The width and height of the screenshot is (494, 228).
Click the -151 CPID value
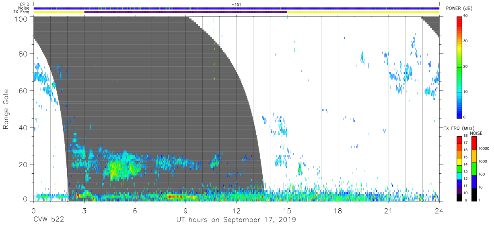(236, 4)
